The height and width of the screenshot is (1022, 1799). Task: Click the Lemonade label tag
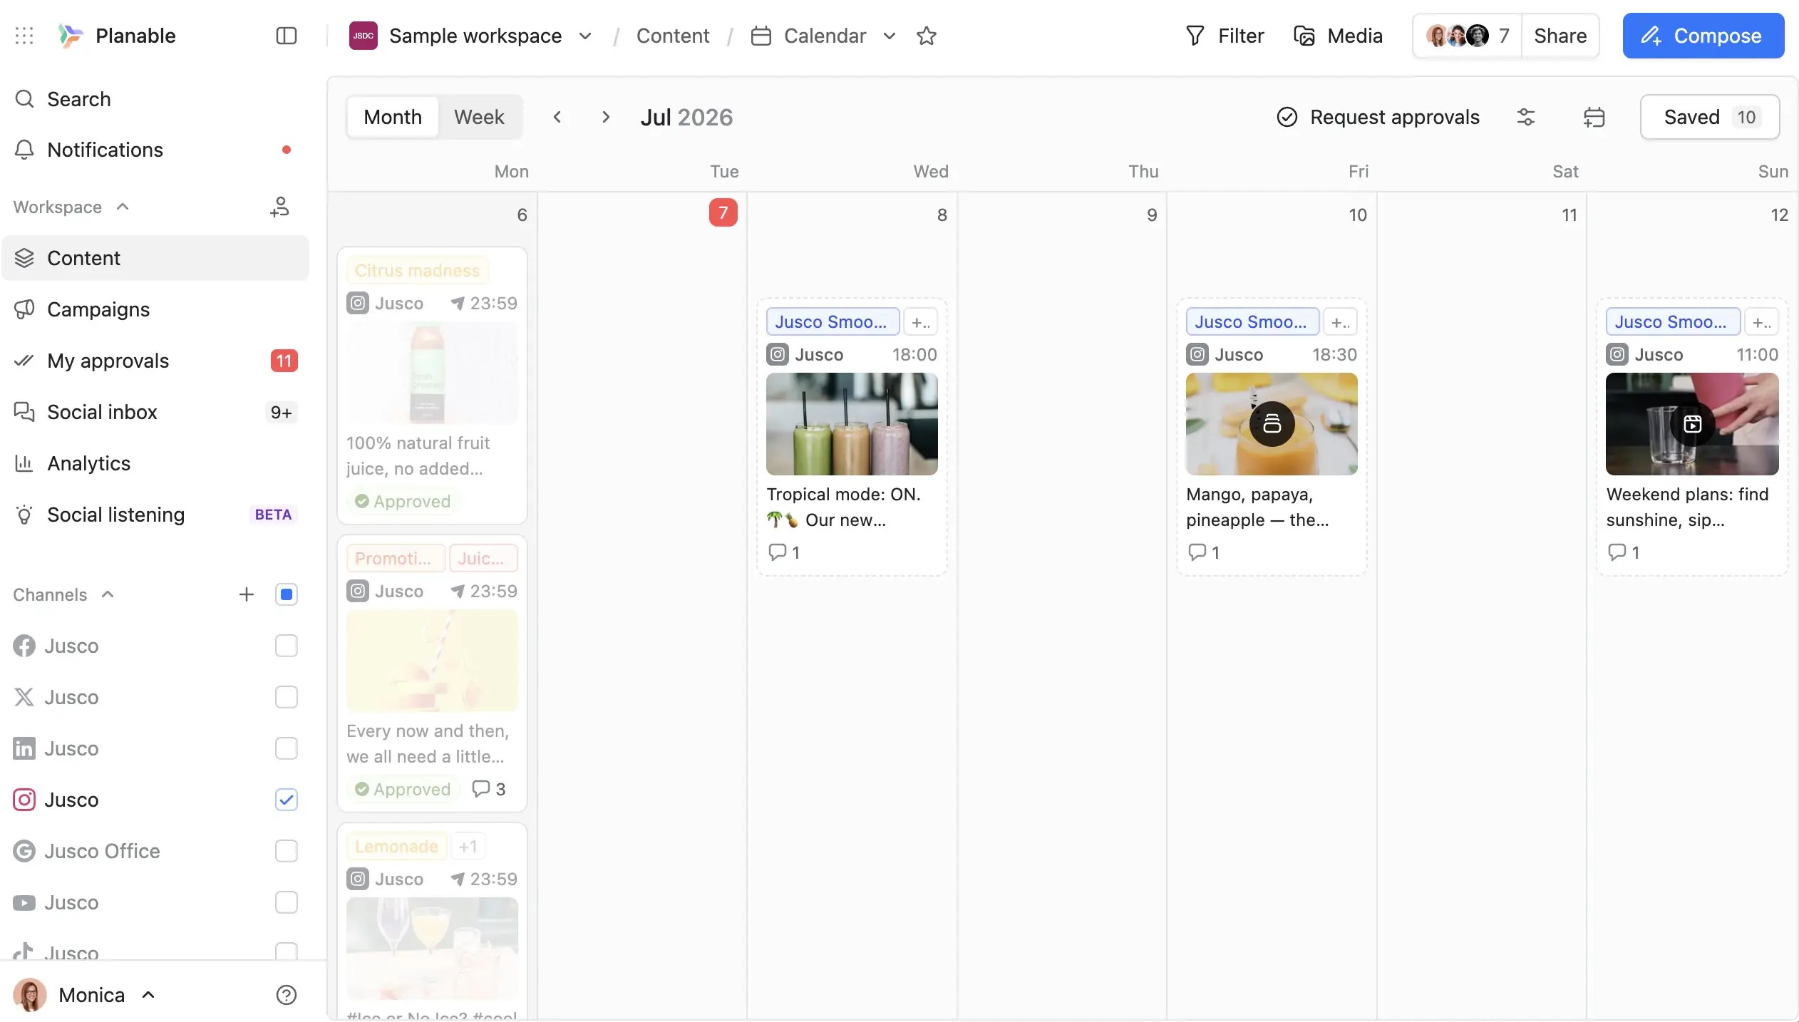click(396, 847)
